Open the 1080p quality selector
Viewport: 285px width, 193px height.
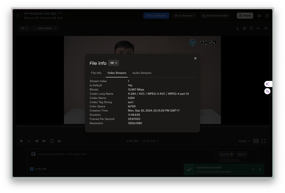pos(243,141)
